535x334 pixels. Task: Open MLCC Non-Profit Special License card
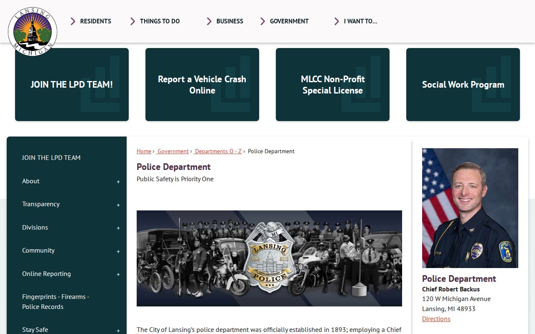333,84
